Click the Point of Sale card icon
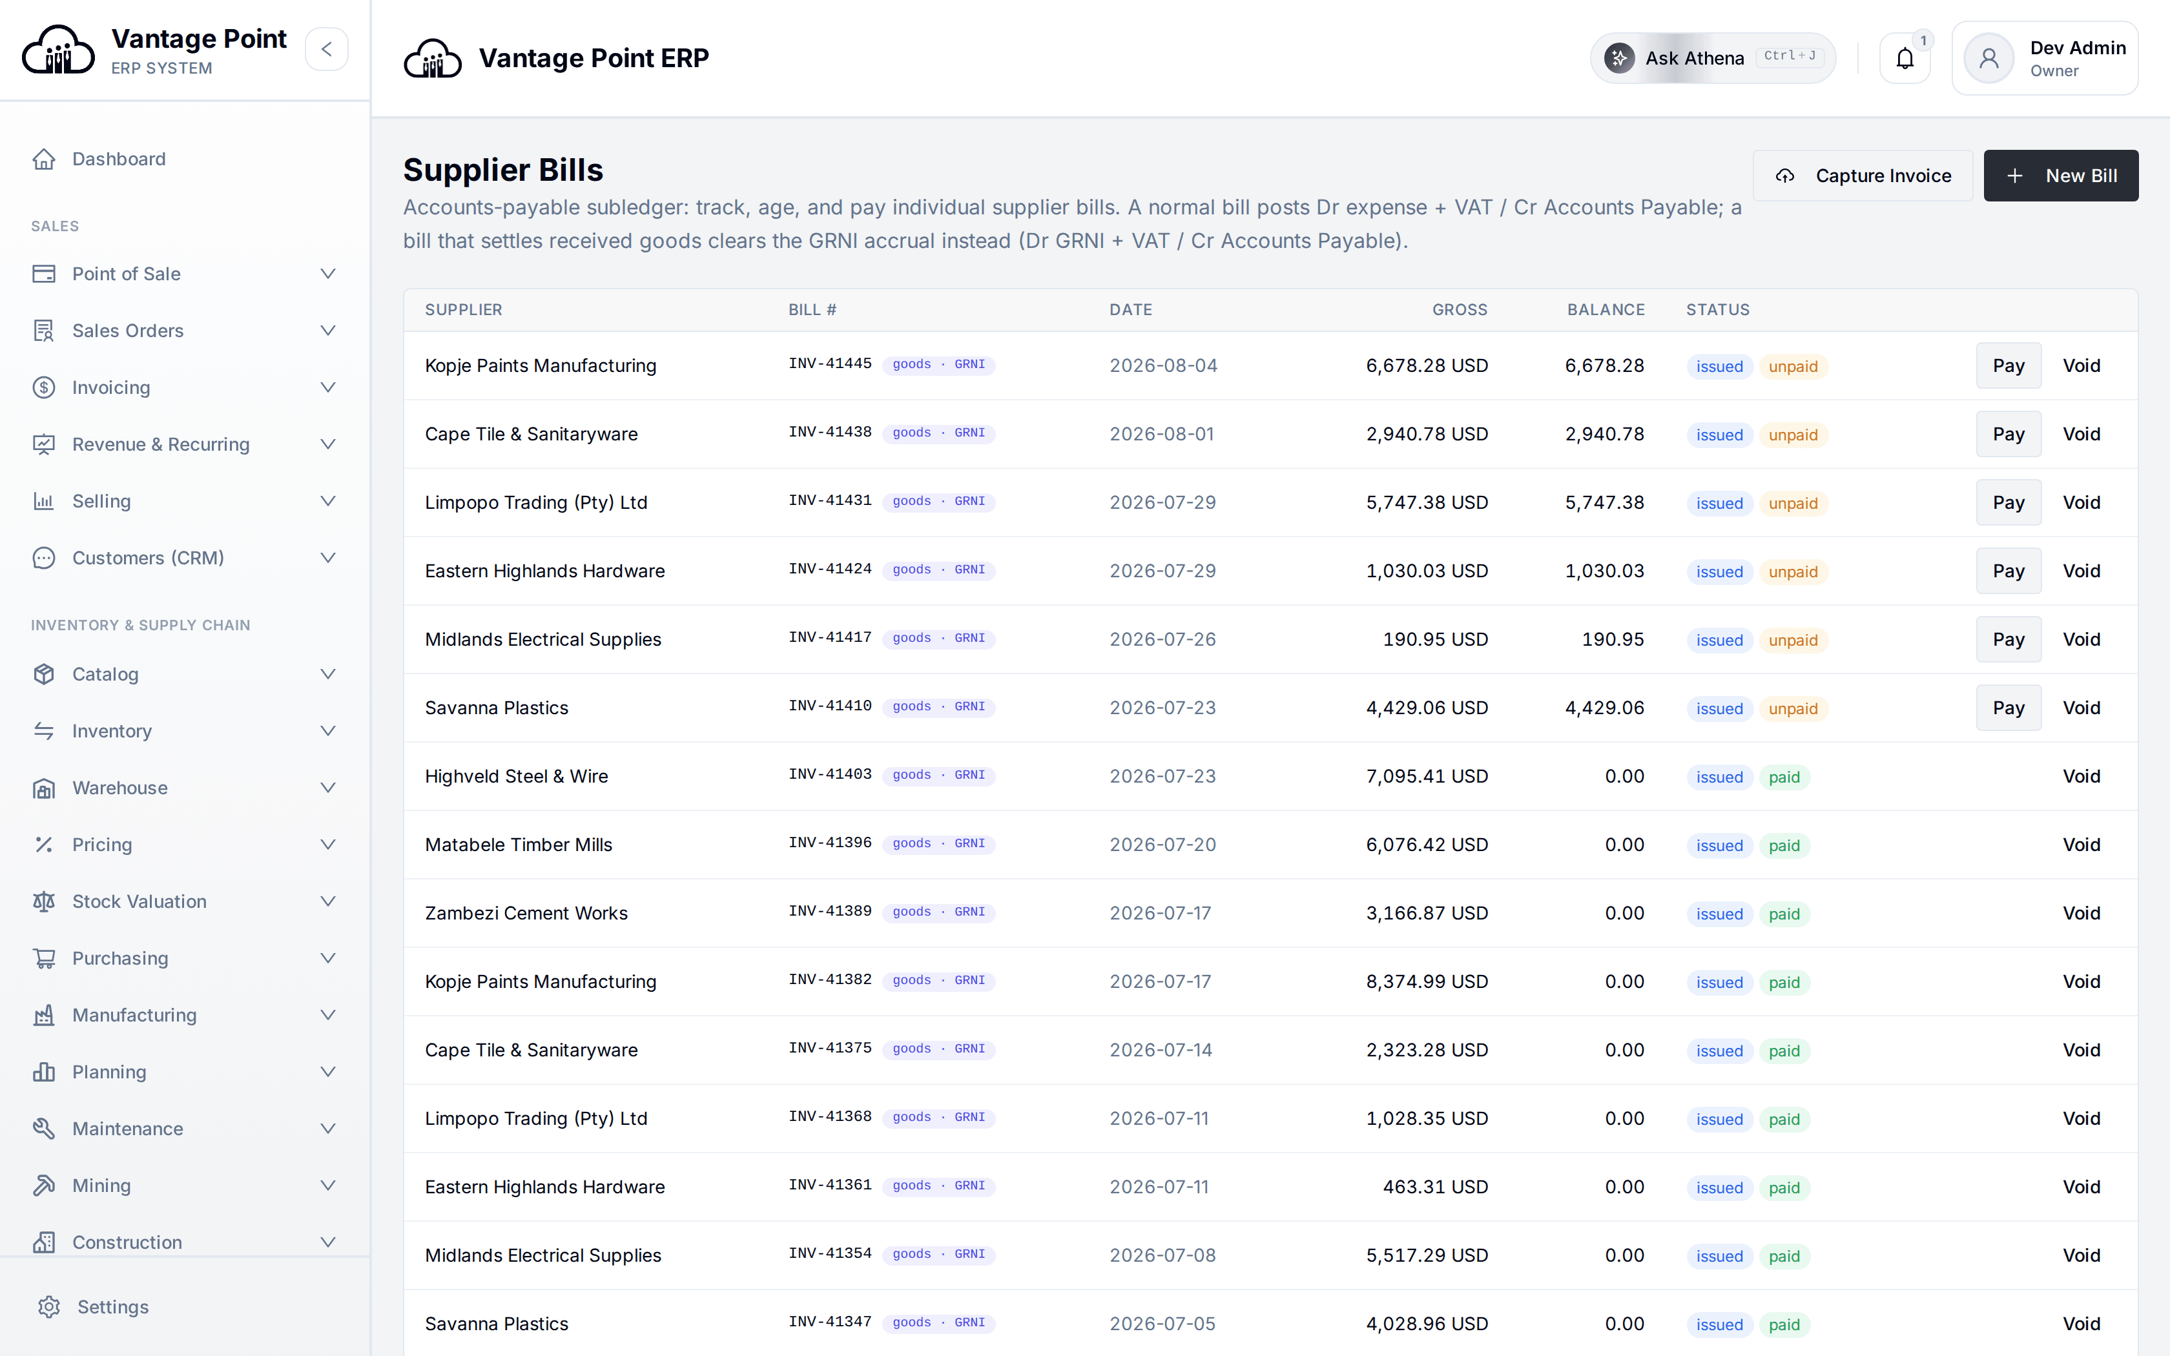Screen dimensions: 2170x1356 pos(44,274)
